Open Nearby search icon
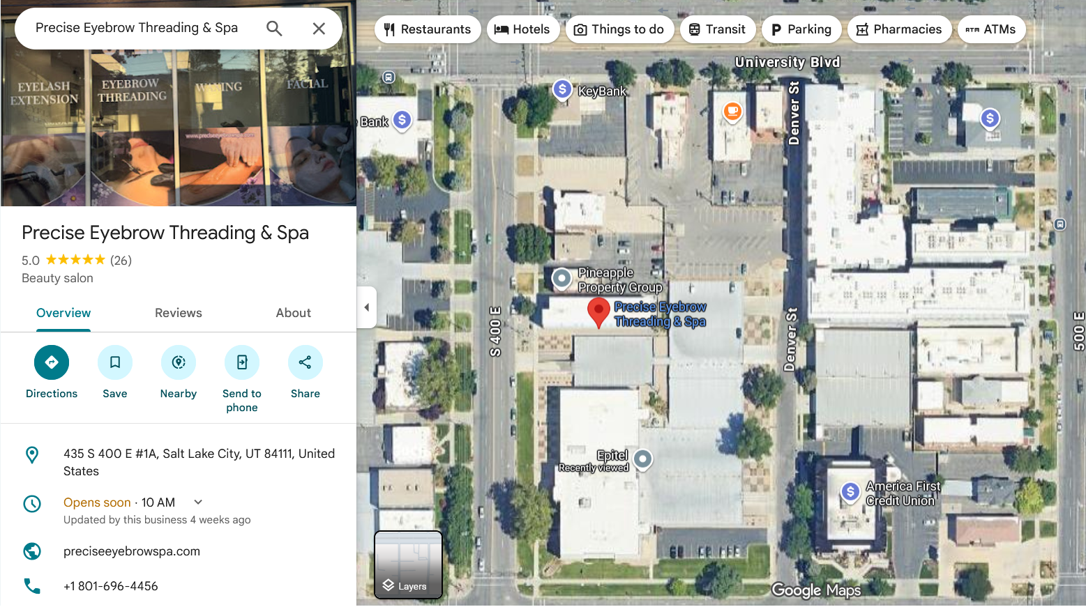Screen dimensions: 1086x607 tap(179, 362)
